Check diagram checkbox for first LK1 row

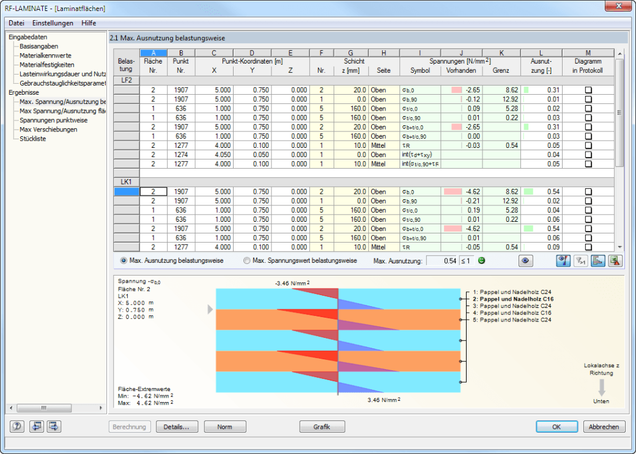(588, 191)
